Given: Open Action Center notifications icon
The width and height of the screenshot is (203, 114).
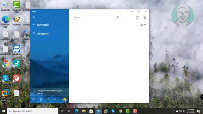Looking at the screenshot, I should 199,111.
